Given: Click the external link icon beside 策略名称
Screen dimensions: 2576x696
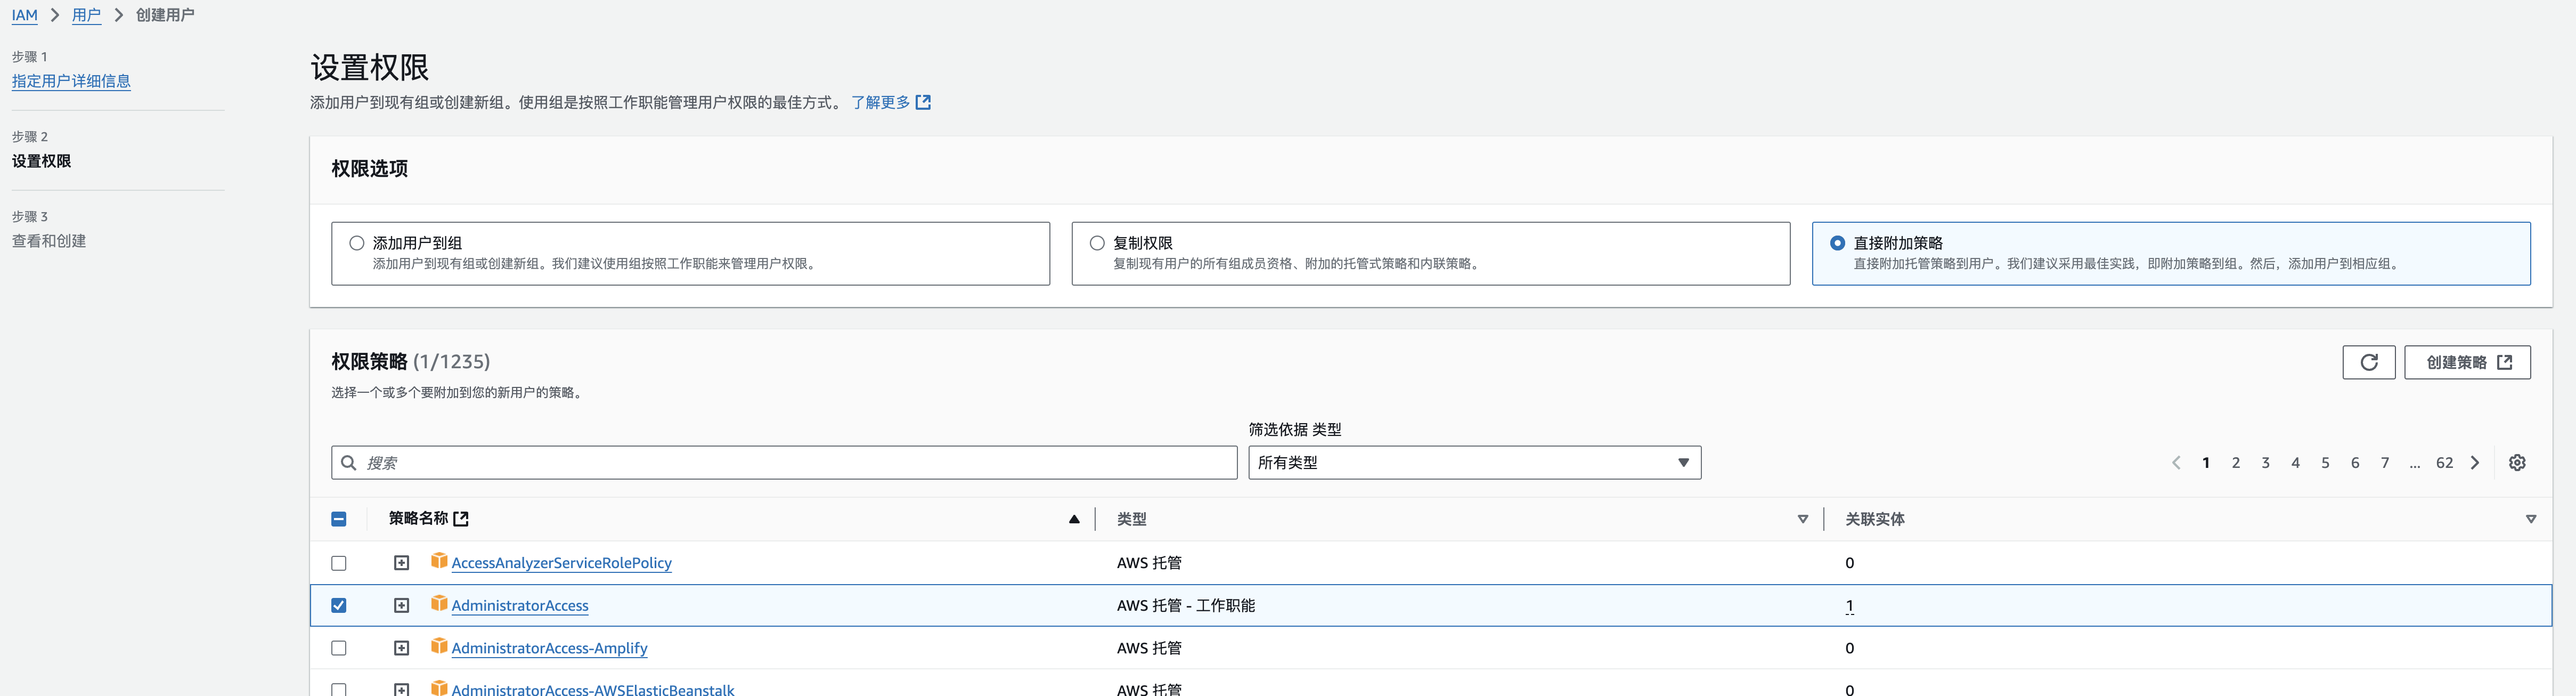Looking at the screenshot, I should point(461,518).
